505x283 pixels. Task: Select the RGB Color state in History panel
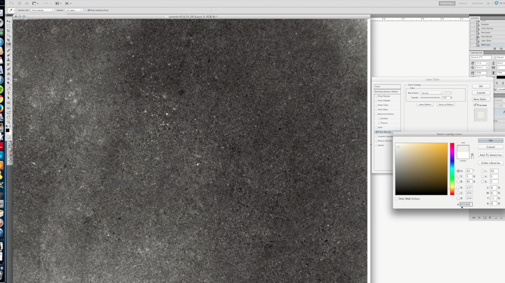click(487, 45)
